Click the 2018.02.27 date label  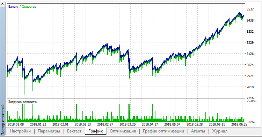pos(105,124)
